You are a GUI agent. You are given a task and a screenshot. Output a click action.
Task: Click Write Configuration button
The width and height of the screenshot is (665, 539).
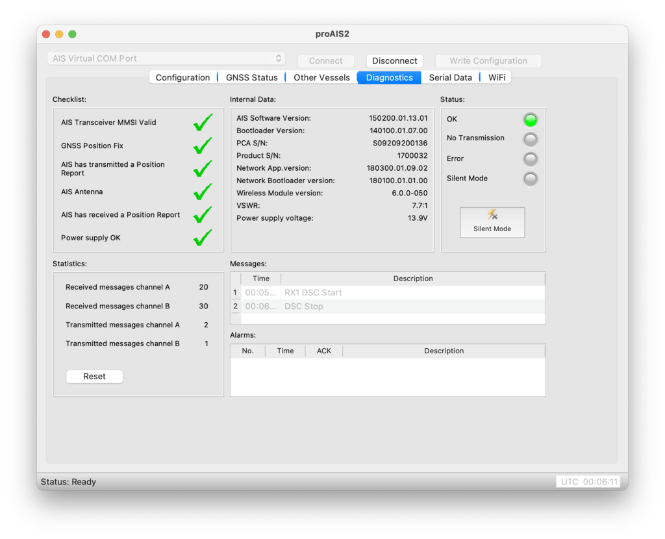488,60
